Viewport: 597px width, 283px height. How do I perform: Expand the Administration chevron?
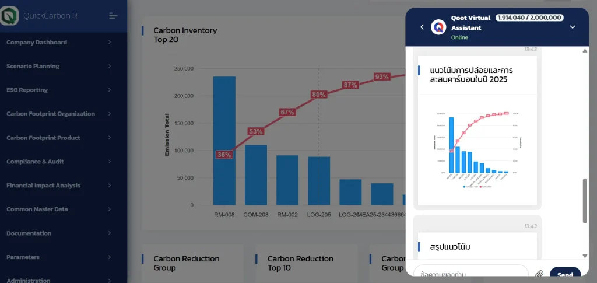(110, 281)
